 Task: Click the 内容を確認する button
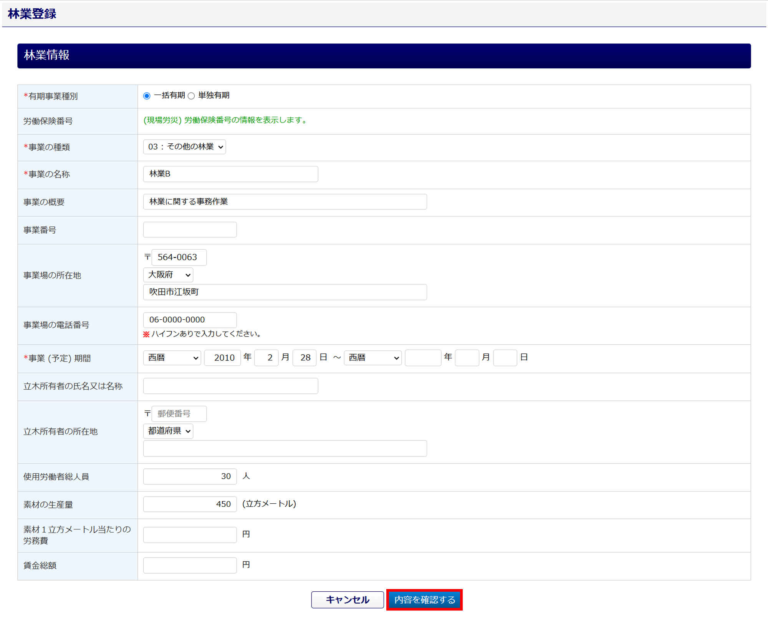424,600
